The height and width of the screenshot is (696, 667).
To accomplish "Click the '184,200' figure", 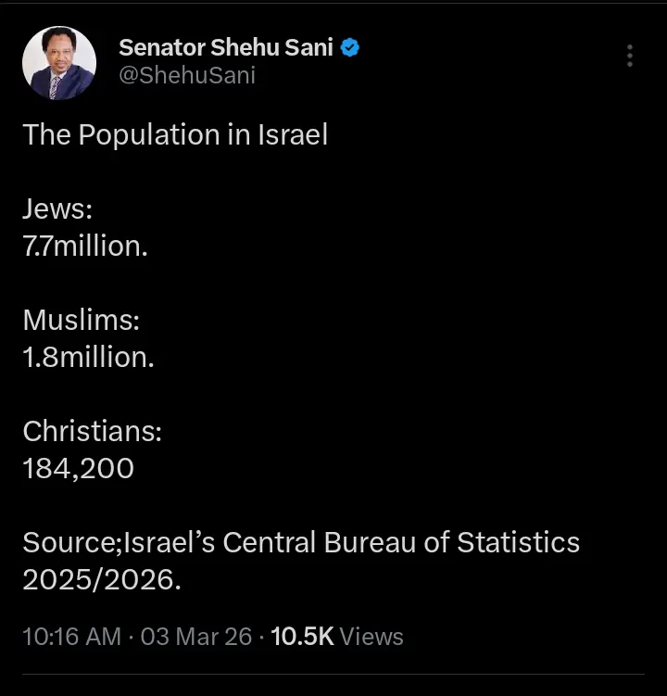I will click(79, 469).
